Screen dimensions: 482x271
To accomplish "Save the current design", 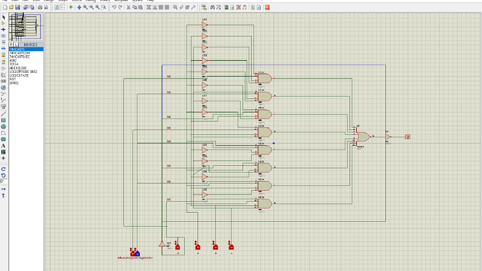I will [x=18, y=7].
